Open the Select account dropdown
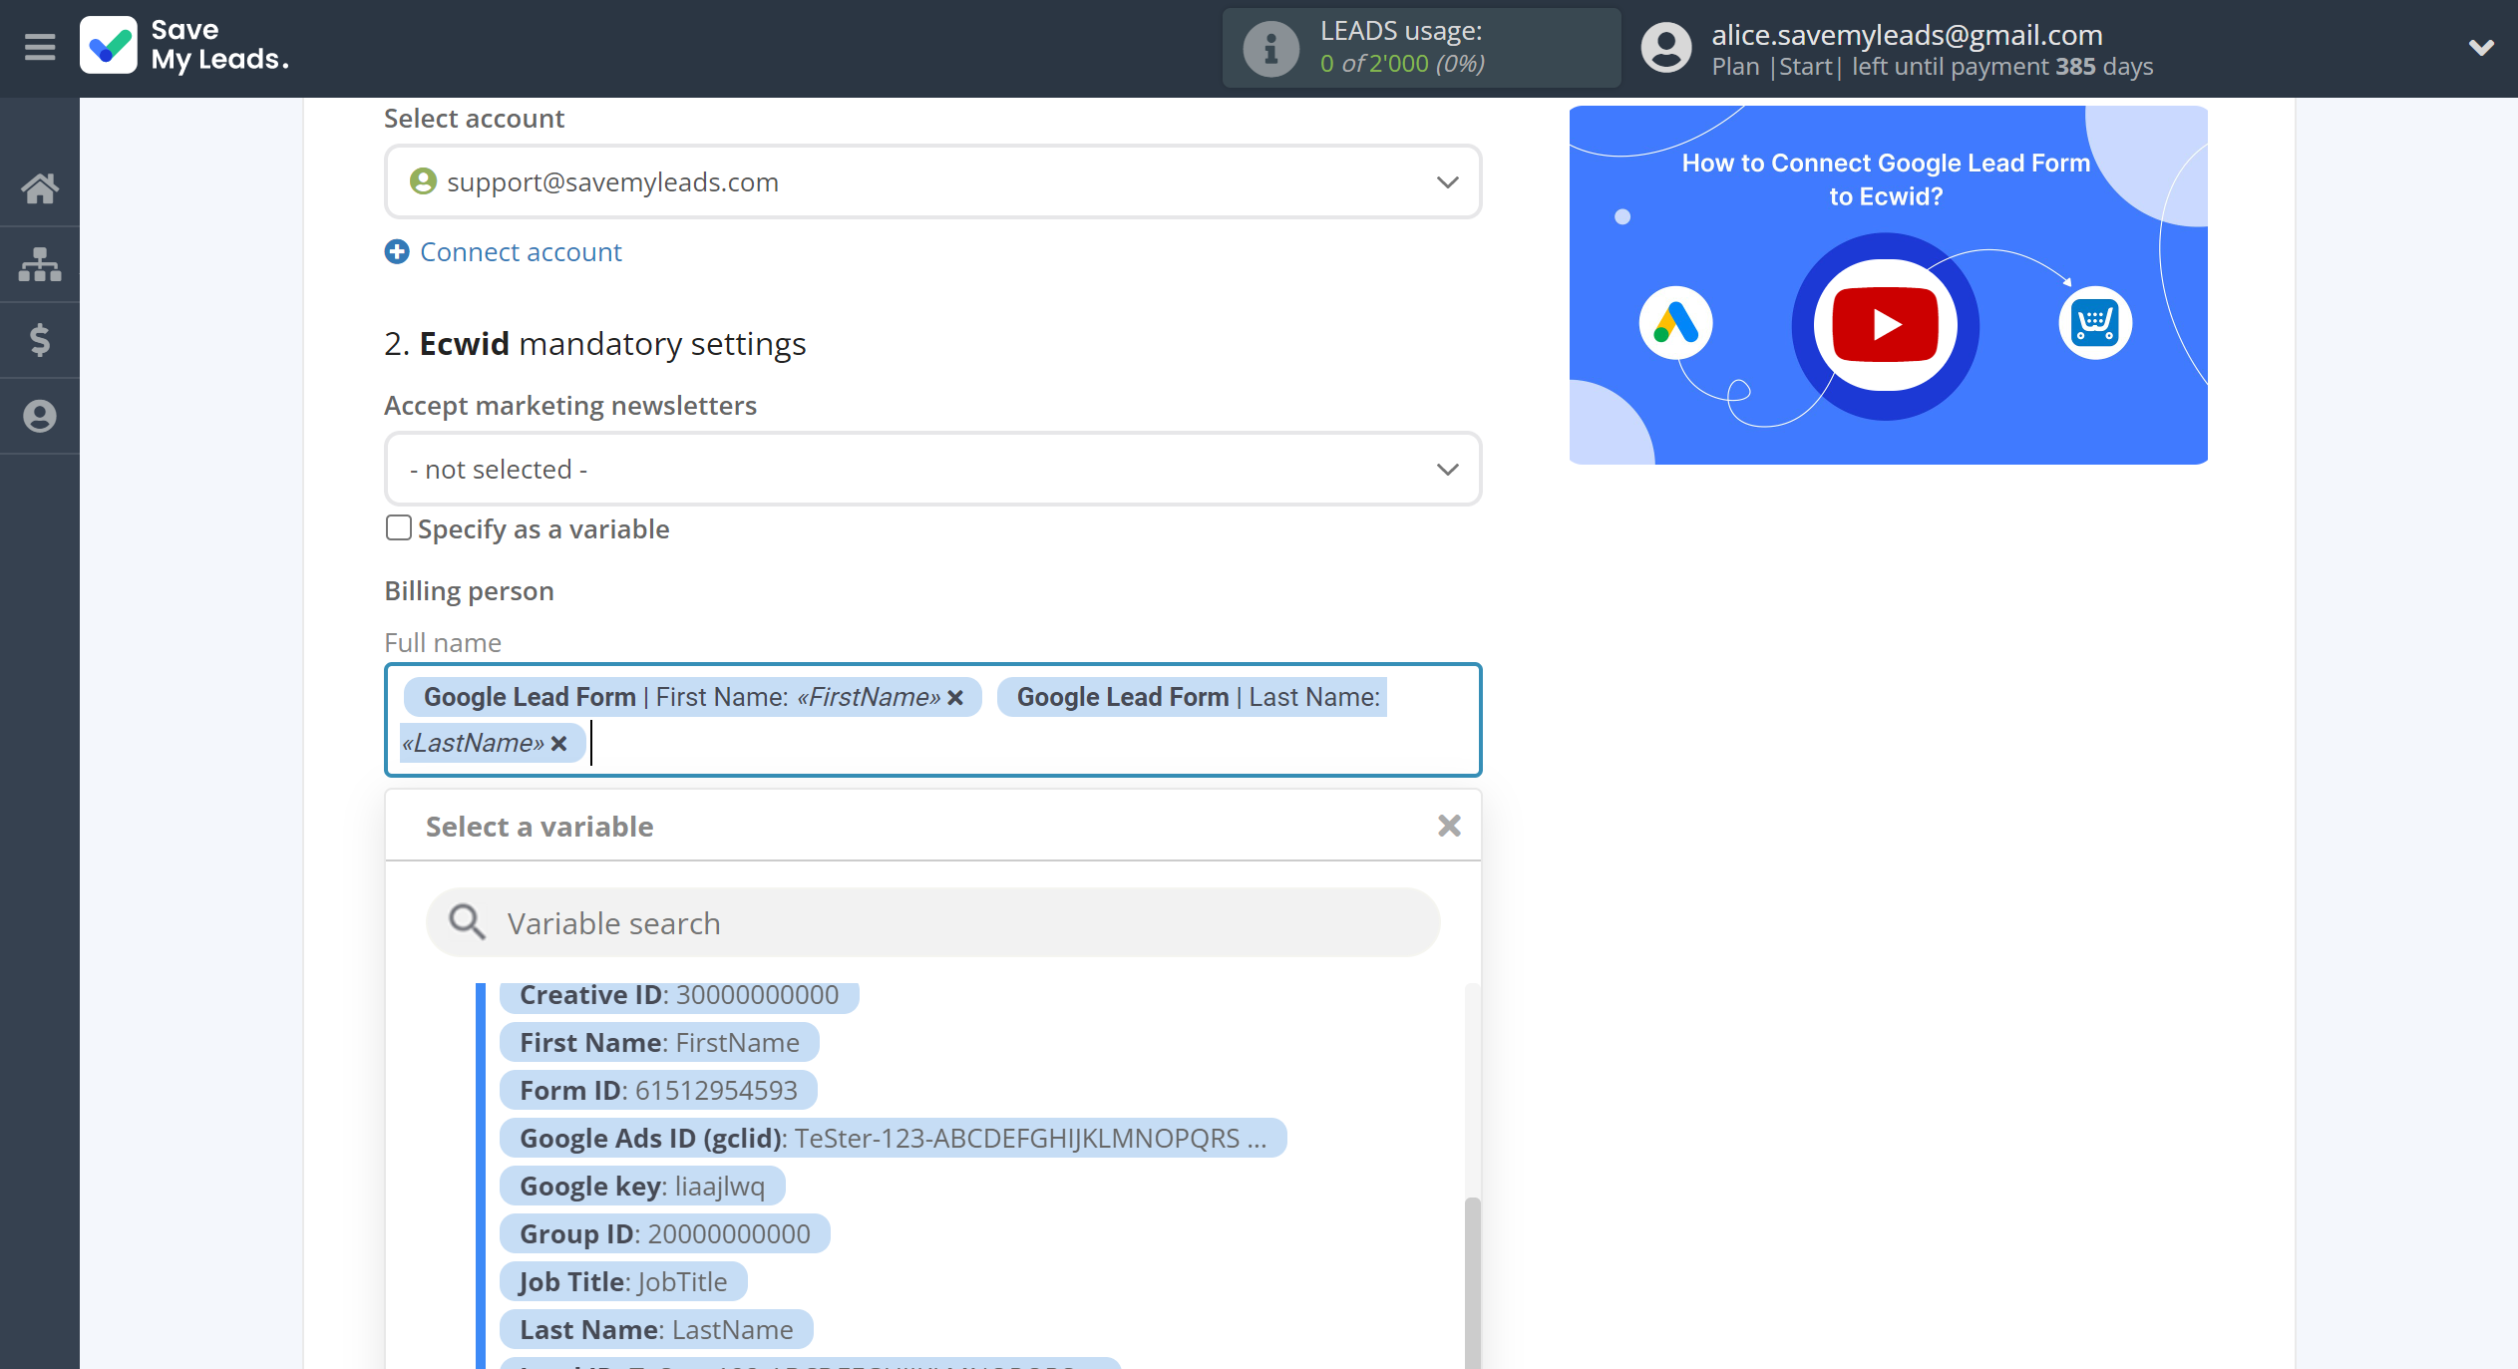Screen dimensions: 2518x1369 (x=932, y=181)
